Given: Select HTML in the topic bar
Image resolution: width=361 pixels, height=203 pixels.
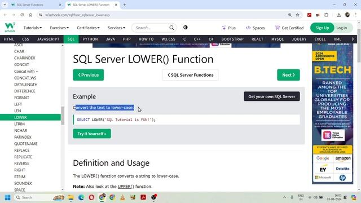Looking at the screenshot, I should pyautogui.click(x=9, y=39).
